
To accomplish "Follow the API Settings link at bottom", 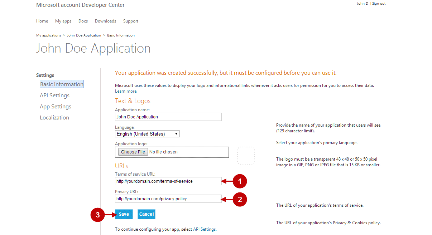I will (x=205, y=229).
